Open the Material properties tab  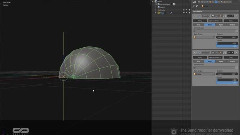point(222,1)
